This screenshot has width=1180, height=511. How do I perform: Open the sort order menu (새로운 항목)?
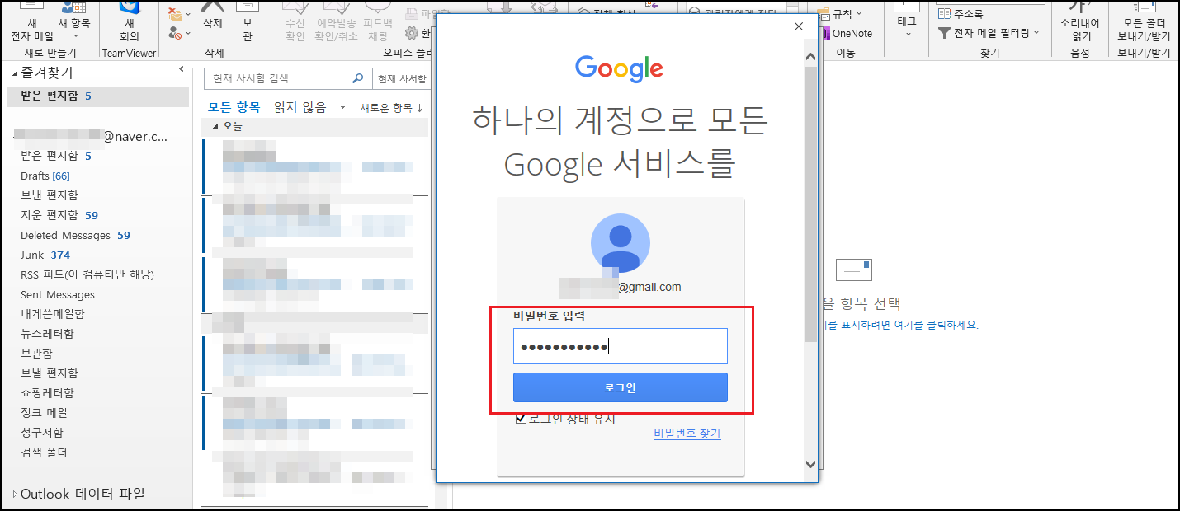[x=391, y=108]
